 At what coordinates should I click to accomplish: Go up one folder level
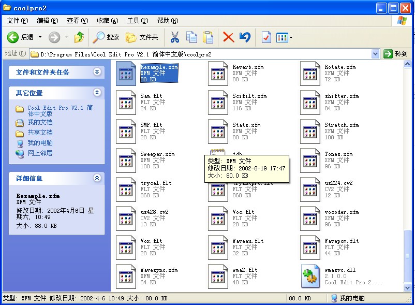[79, 37]
